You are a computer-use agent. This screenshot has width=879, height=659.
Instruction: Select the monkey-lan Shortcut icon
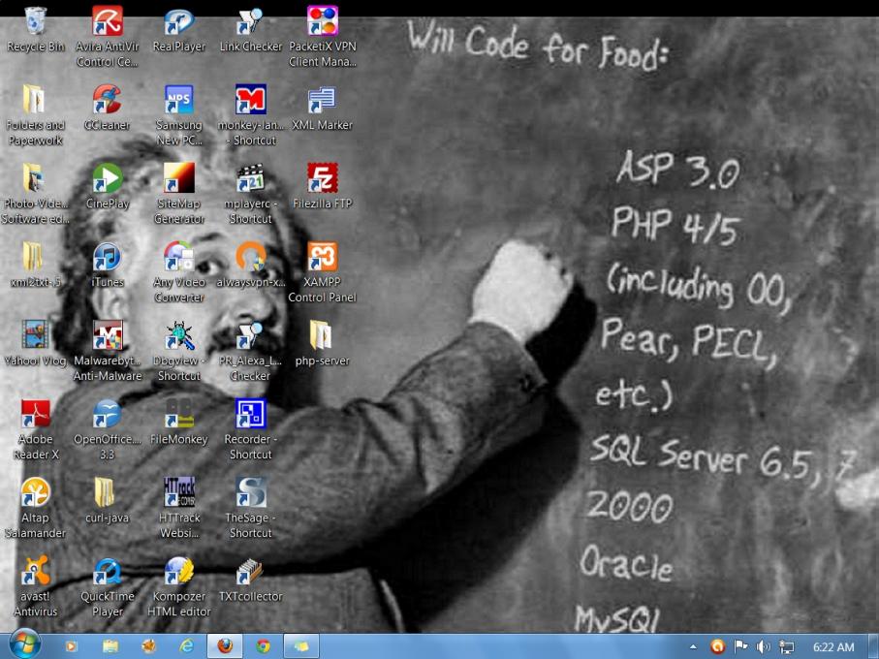251,100
